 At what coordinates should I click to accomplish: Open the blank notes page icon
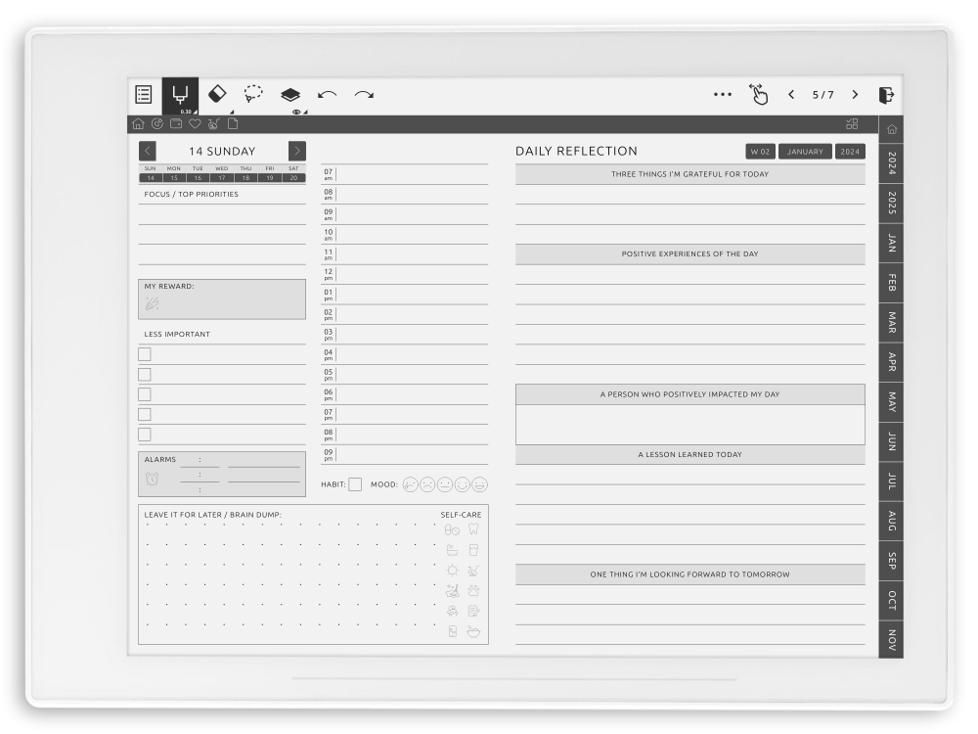[233, 123]
